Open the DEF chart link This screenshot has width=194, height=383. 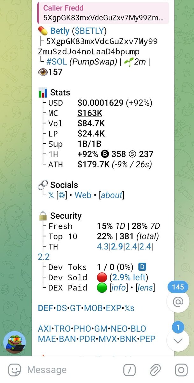pyautogui.click(x=45, y=308)
